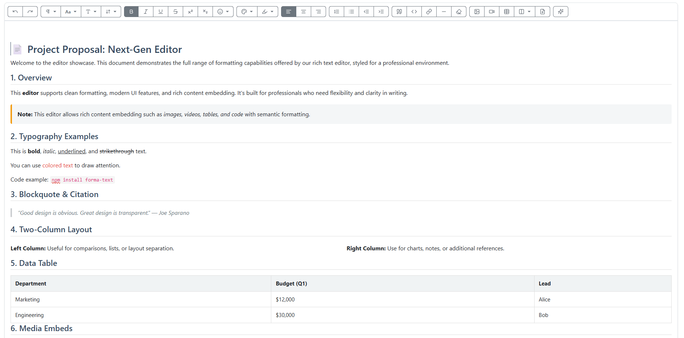Screen dimensions: 684x338
Task: Insert a video embed
Action: click(492, 12)
